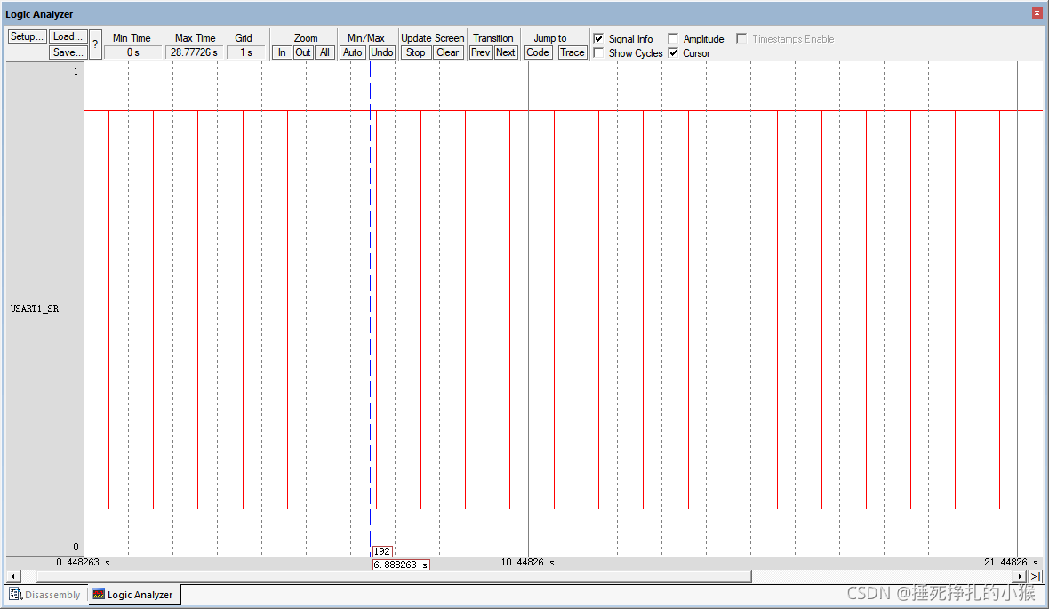This screenshot has width=1049, height=609.
Task: Click the end time 21.44826 s
Action: [1011, 562]
